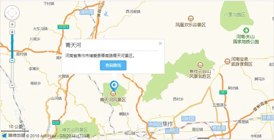This screenshot has width=274, height=140.
Task: Select the 河南宝泉 resort icon
Action: pyautogui.click(x=227, y=61)
